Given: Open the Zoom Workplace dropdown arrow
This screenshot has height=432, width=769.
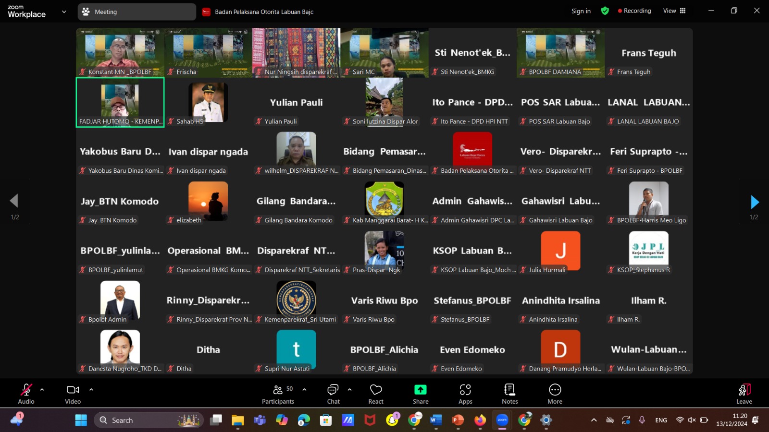Looking at the screenshot, I should click(64, 12).
